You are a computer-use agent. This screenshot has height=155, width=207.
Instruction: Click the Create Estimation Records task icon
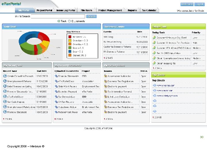pyautogui.click(x=5, y=76)
